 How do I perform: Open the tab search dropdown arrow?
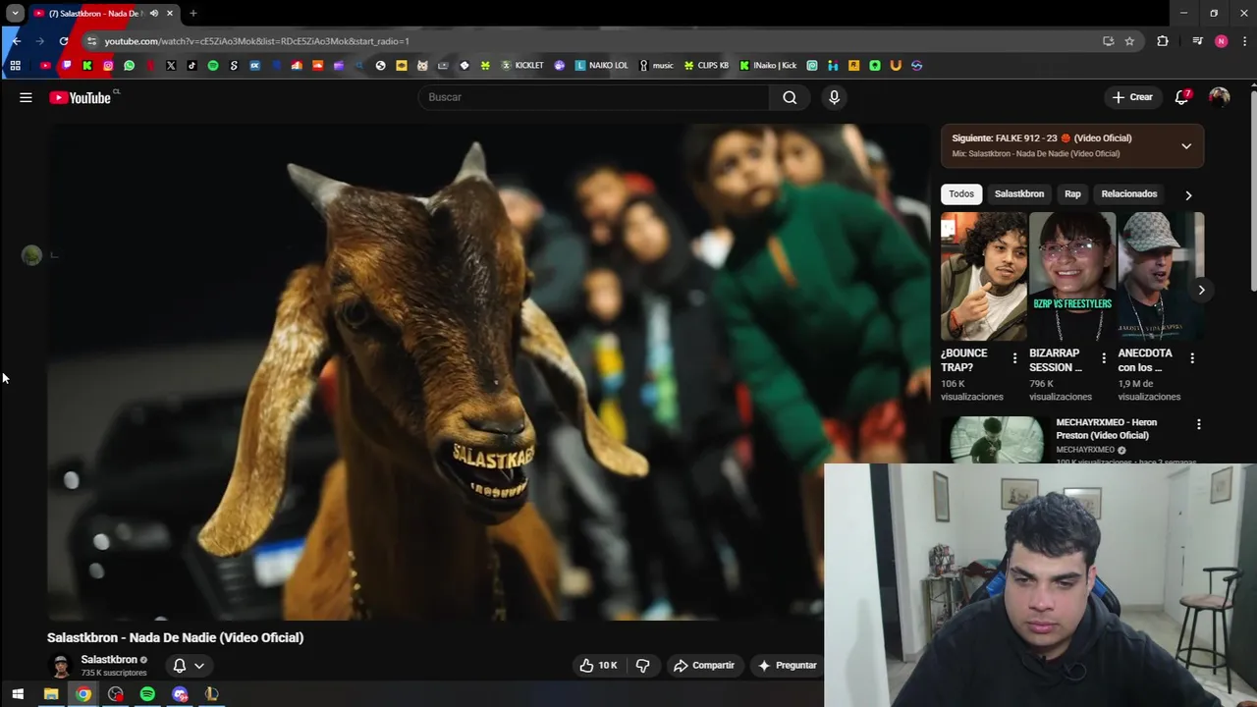15,14
